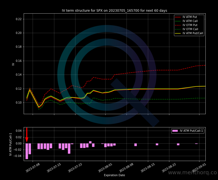Click the chart title mentioning SPX
Viewport: 218px width, 180px height.
(x=115, y=10)
